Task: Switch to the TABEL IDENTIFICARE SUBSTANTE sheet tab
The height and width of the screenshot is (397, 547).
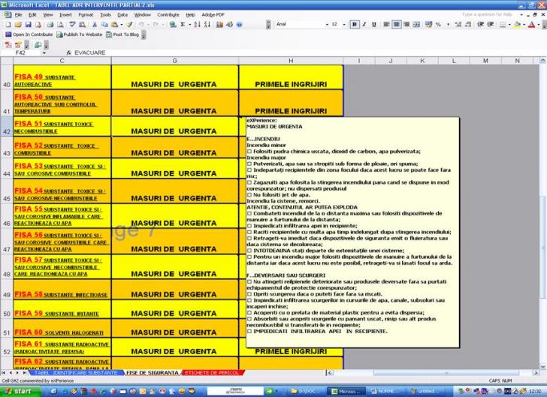Action: click(76, 373)
